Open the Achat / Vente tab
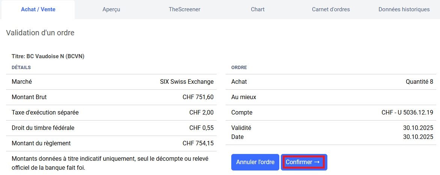 38,9
